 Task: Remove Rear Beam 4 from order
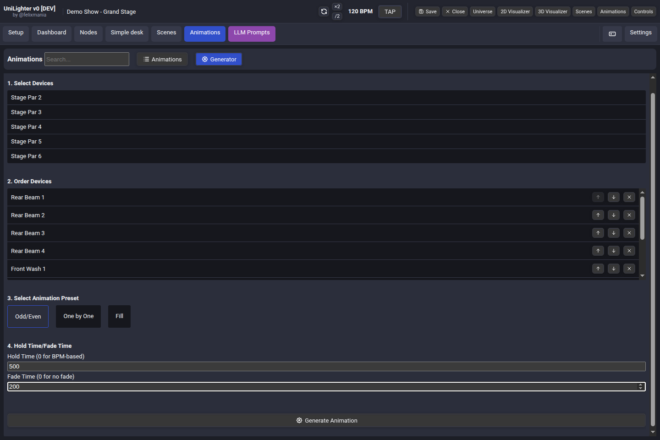629,251
